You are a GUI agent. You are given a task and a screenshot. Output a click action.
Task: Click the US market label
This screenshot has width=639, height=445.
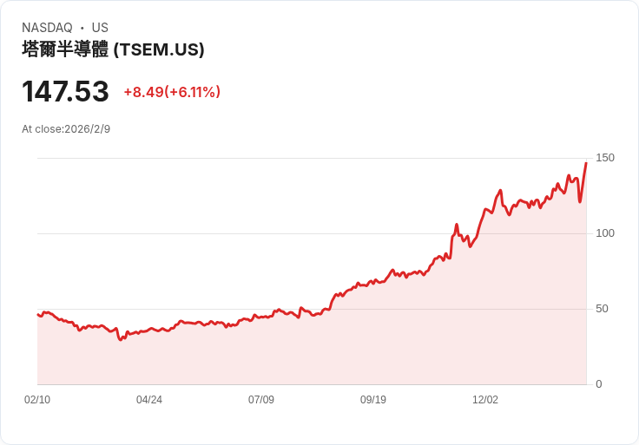point(100,28)
